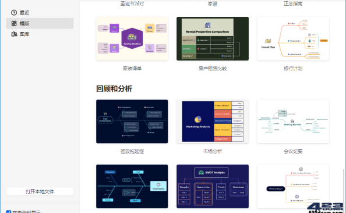The height and width of the screenshot is (213, 346).
Task: Open the Meeting Minutes template thumbnail
Action: [x=293, y=122]
